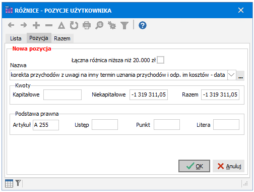
Task: Open search with magnifier icon
Action: [99, 25]
